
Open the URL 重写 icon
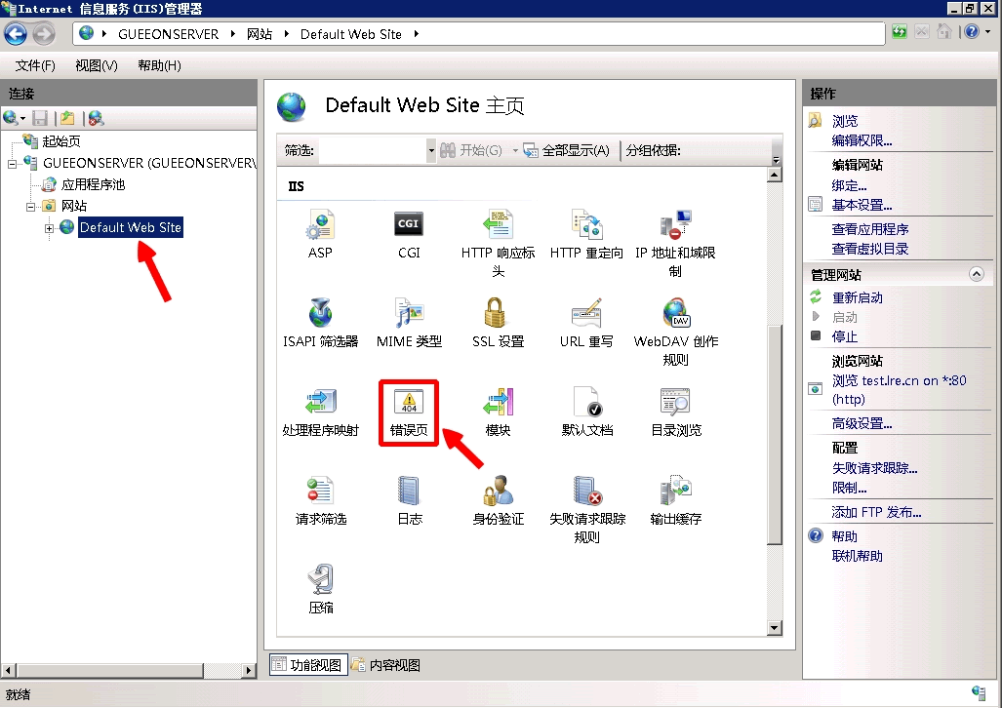[586, 315]
